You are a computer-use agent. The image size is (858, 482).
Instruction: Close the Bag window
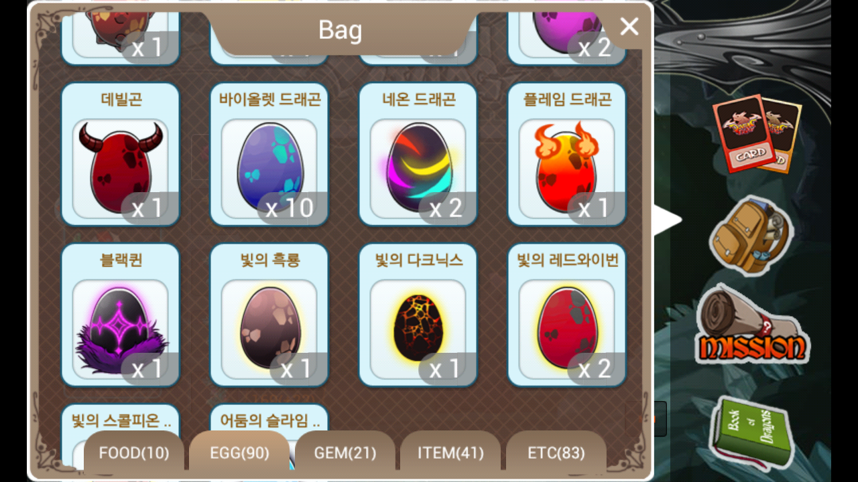(x=629, y=27)
